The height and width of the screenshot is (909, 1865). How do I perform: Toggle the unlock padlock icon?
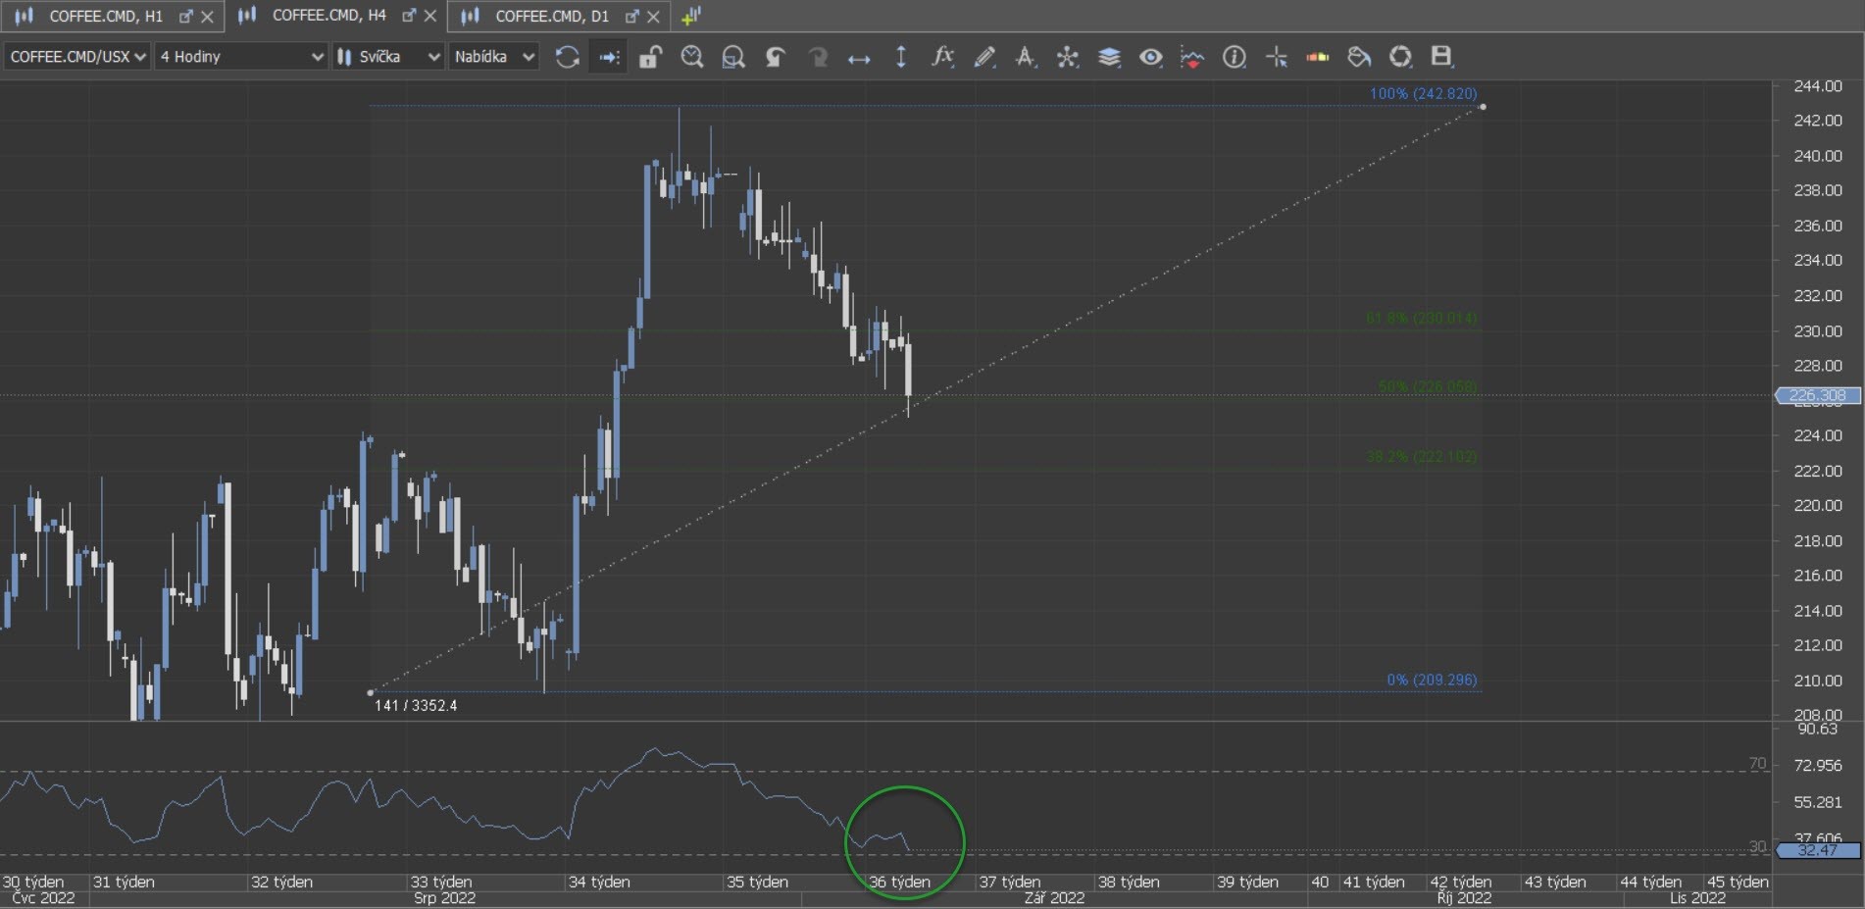[650, 57]
